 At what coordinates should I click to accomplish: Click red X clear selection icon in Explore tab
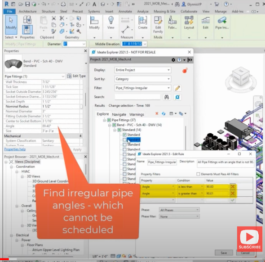[157, 113]
